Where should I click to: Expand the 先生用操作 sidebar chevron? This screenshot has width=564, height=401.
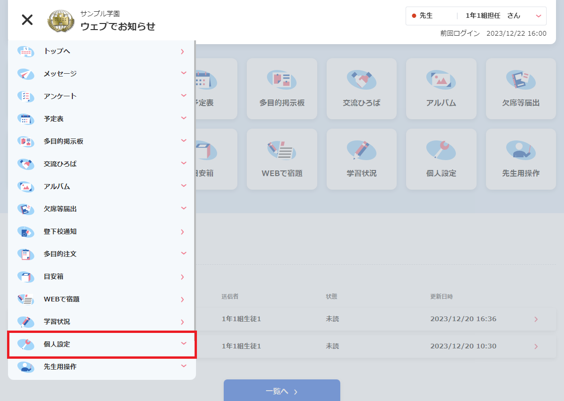pyautogui.click(x=183, y=366)
